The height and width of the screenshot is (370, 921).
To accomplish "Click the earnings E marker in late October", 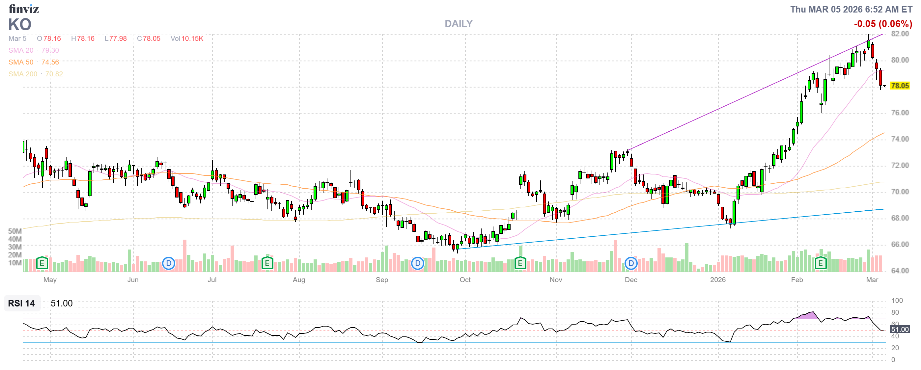I will pyautogui.click(x=520, y=264).
